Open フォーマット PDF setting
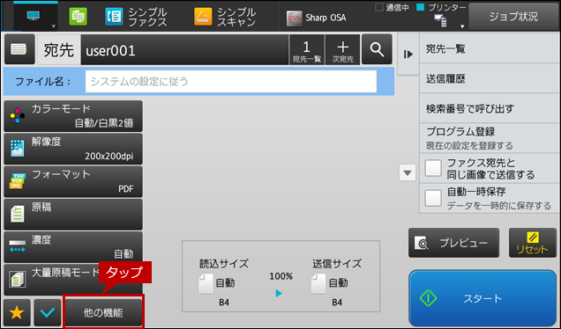 click(73, 181)
